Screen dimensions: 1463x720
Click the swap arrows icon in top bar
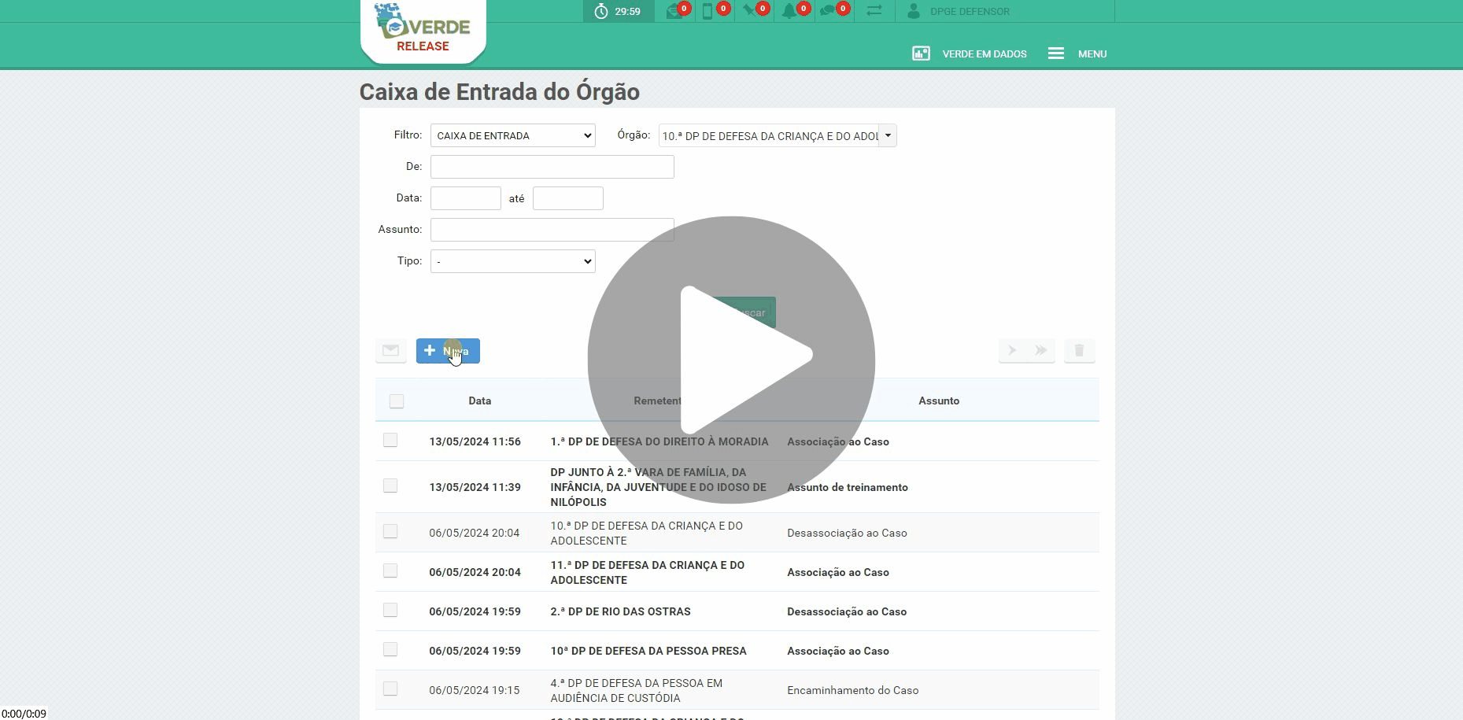coord(874,11)
